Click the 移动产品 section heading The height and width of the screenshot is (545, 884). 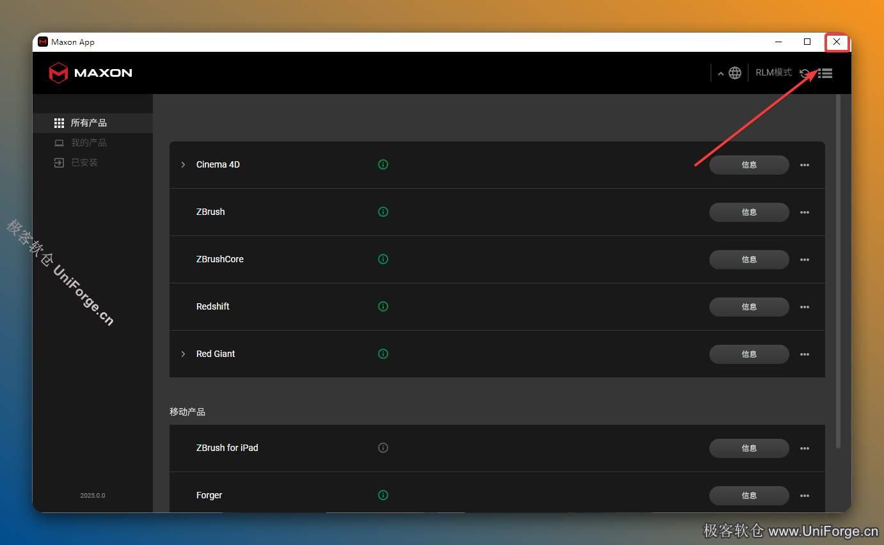[187, 412]
